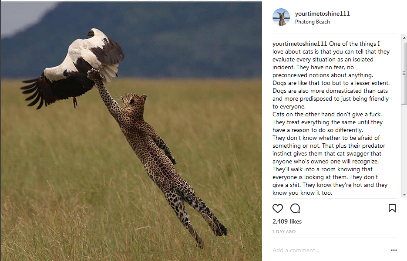Click the empty scrollbar track below the thumb
This screenshot has width=407, height=261.
tap(404, 148)
